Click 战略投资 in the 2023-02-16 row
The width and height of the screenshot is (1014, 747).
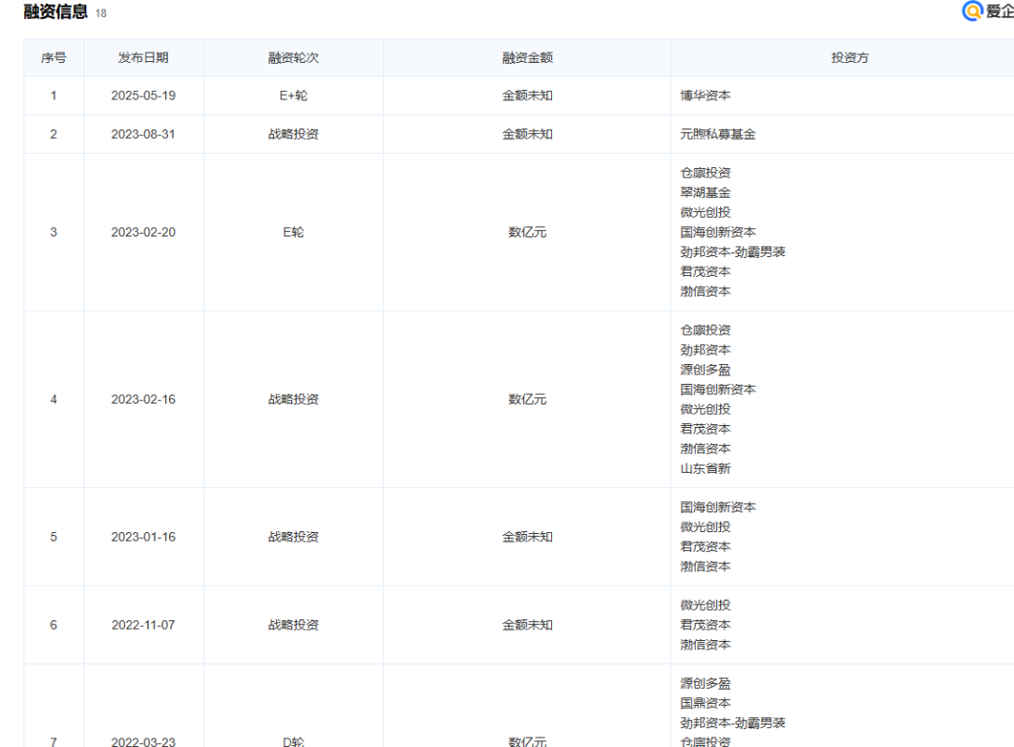click(x=294, y=400)
